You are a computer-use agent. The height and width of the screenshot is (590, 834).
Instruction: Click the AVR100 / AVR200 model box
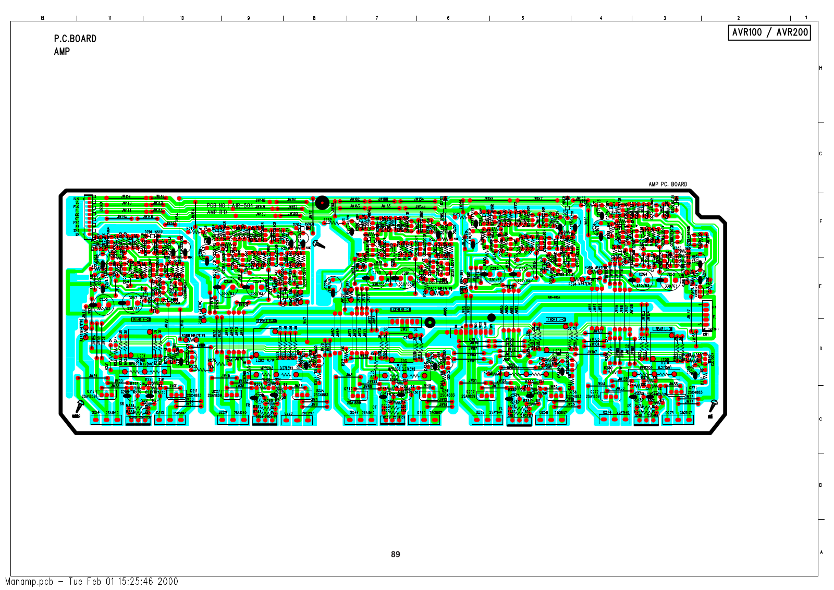tap(769, 32)
